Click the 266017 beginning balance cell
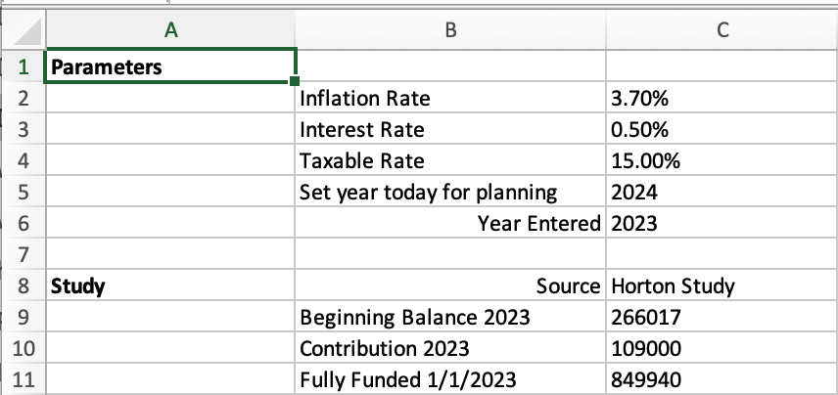838x395 pixels. 722,318
